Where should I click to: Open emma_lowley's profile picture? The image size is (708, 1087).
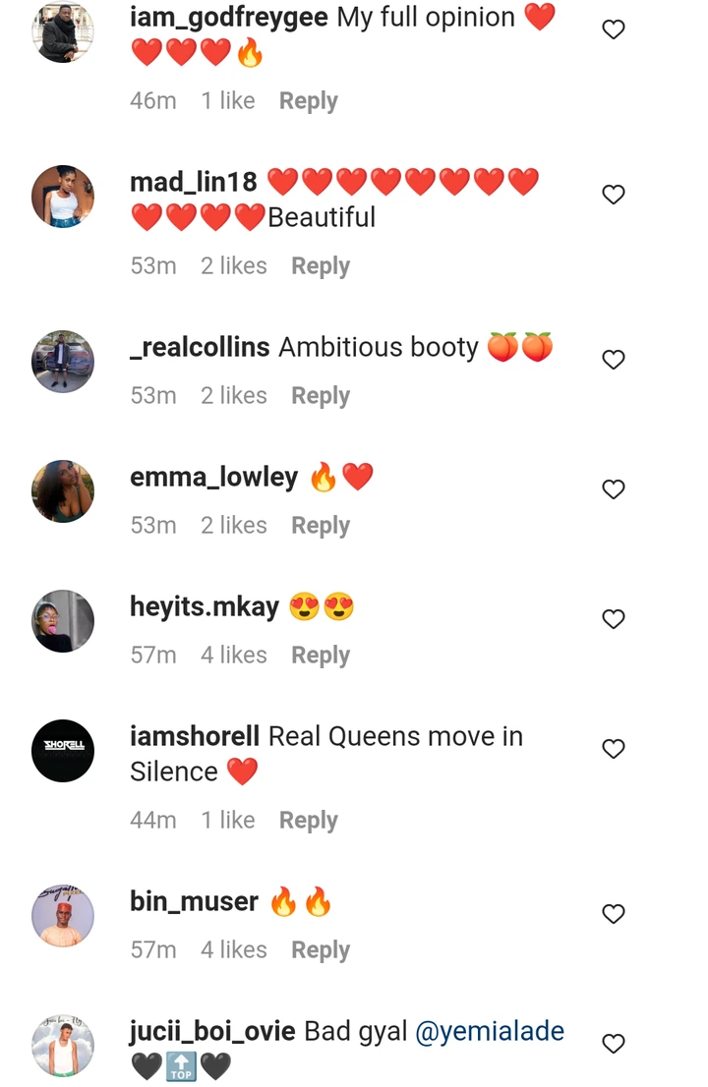tap(63, 490)
